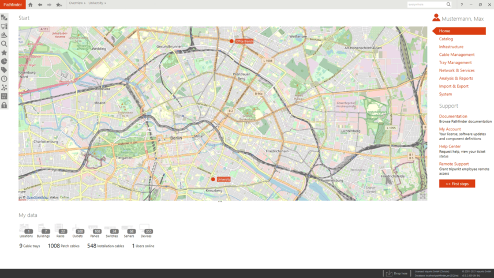This screenshot has height=278, width=494.
Task: Open the search magnifier in sidebar
Action: pyautogui.click(x=4, y=44)
